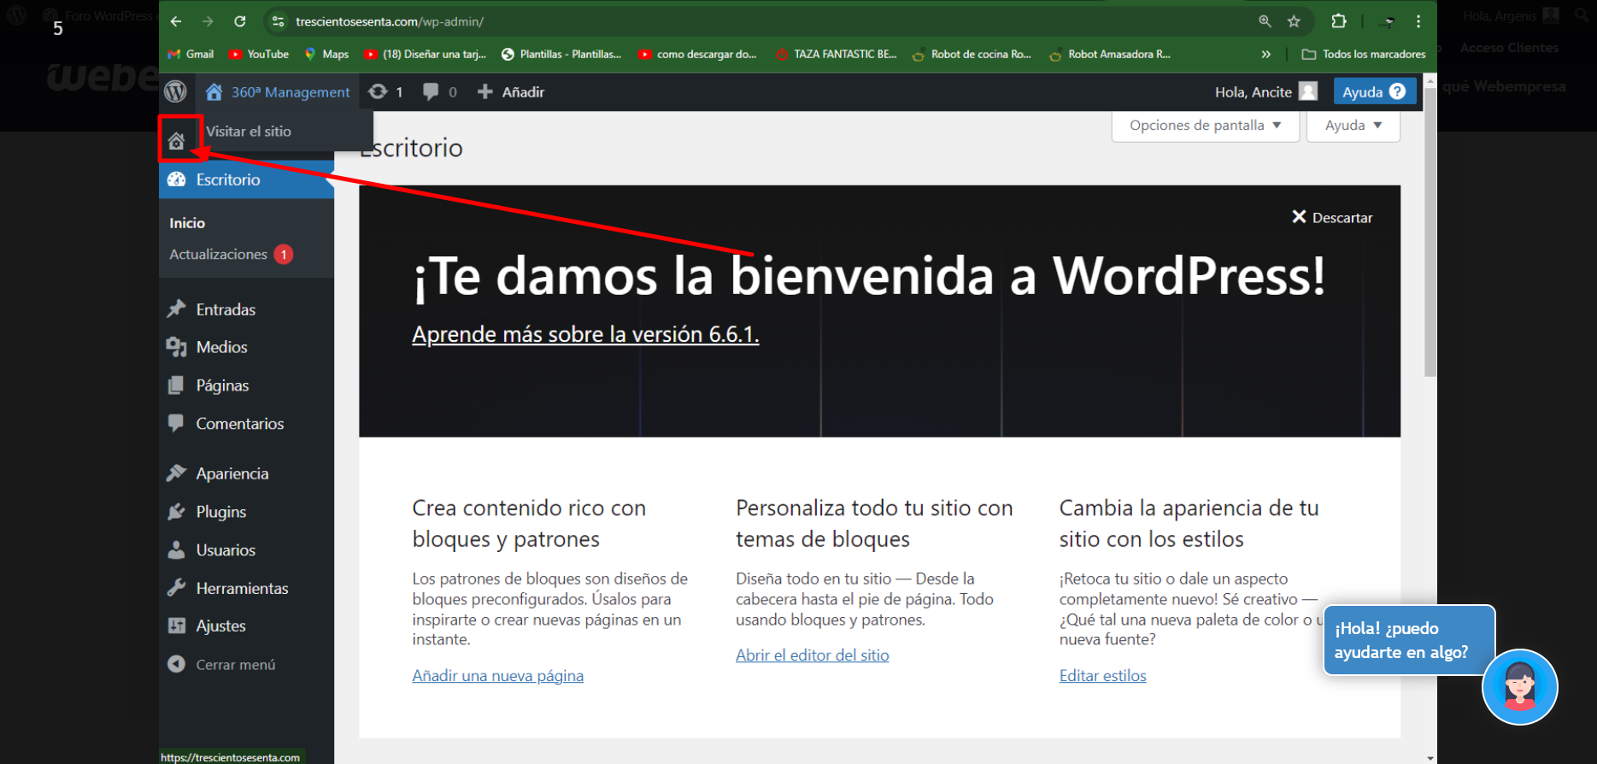Click Inicio submenu item
Image resolution: width=1597 pixels, height=764 pixels.
[x=187, y=223]
